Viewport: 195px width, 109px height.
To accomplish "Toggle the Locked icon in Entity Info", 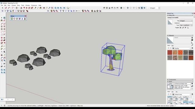I will (x=183, y=28).
